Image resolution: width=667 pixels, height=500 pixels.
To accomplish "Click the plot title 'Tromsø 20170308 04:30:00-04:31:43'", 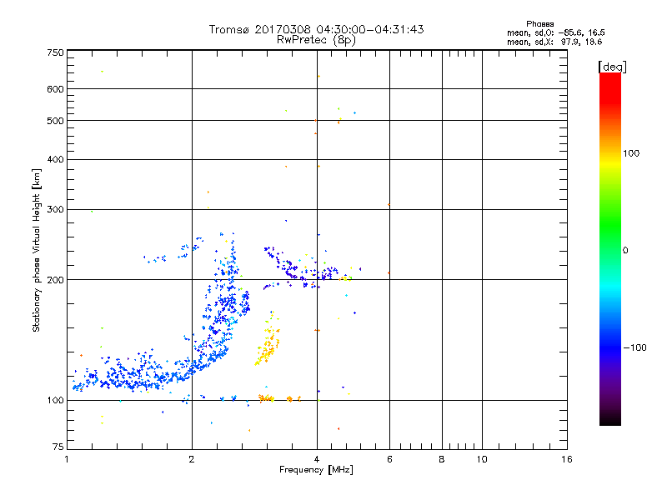I will [316, 29].
